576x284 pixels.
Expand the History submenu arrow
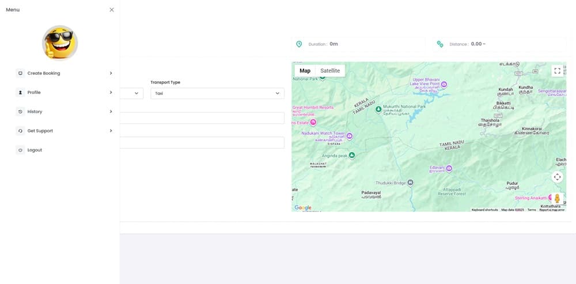pyautogui.click(x=111, y=112)
